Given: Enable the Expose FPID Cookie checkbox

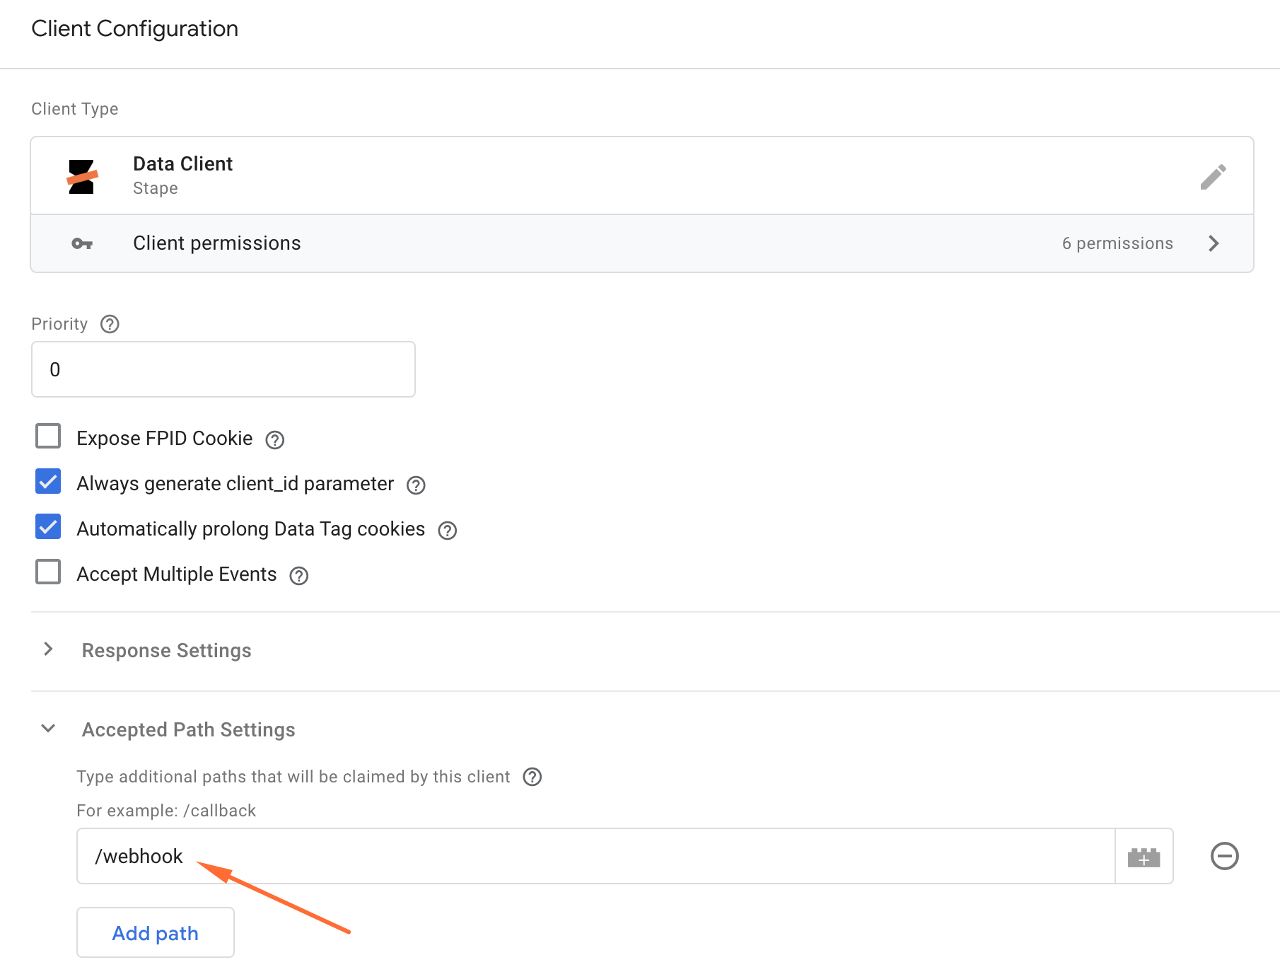Looking at the screenshot, I should click(48, 436).
